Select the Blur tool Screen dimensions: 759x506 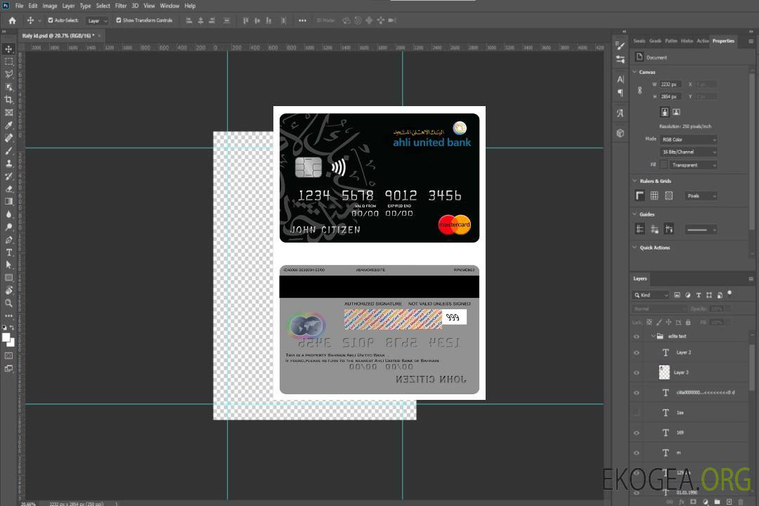click(8, 214)
